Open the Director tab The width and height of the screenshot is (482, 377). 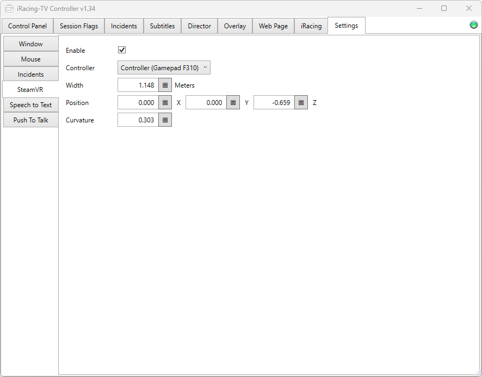pos(200,26)
